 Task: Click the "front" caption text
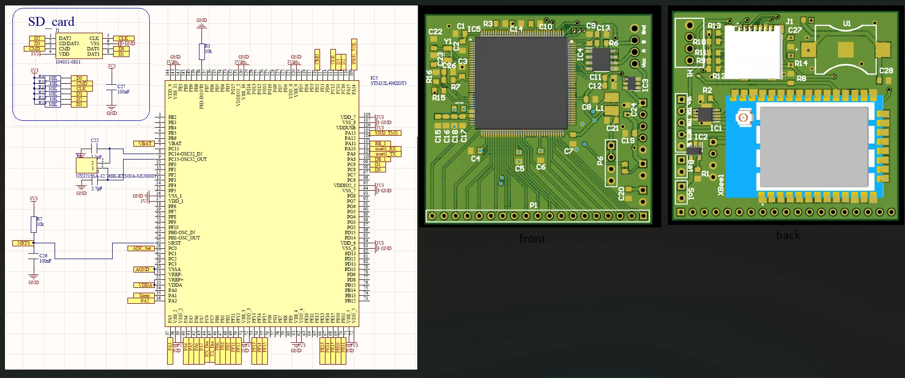532,239
